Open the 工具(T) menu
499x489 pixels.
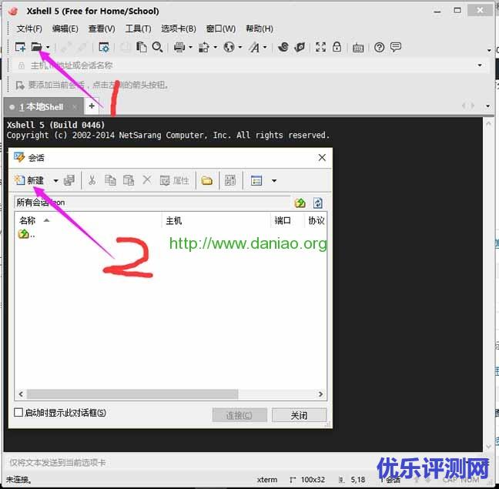138,28
